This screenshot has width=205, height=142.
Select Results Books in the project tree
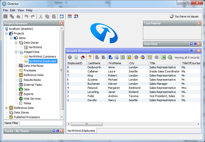point(32,80)
